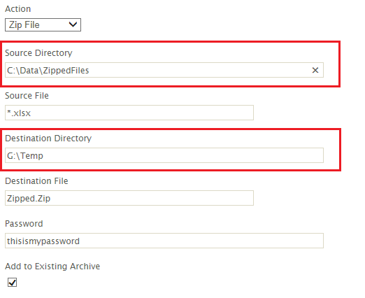Click the Add to Existing Archive label
365x298 pixels.
52,267
